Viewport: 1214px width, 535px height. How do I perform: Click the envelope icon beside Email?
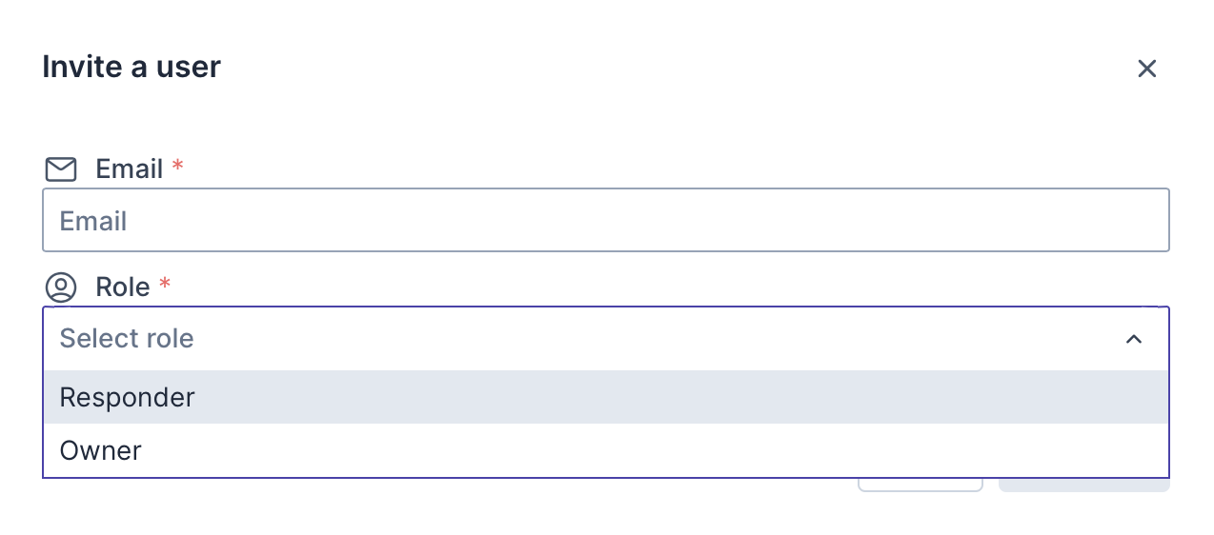61,169
